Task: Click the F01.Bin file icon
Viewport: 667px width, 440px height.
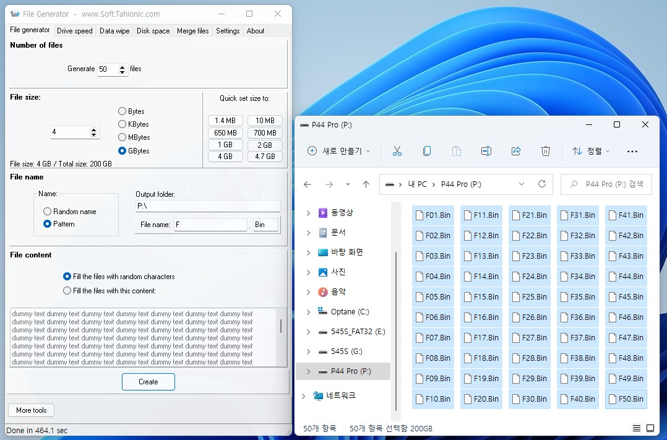Action: [x=420, y=215]
